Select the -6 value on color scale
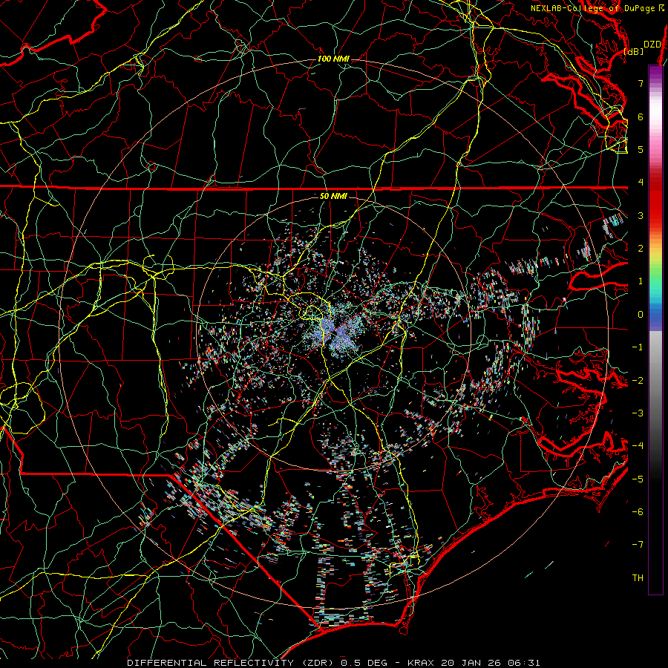Screen dimensions: 668x668 click(638, 511)
